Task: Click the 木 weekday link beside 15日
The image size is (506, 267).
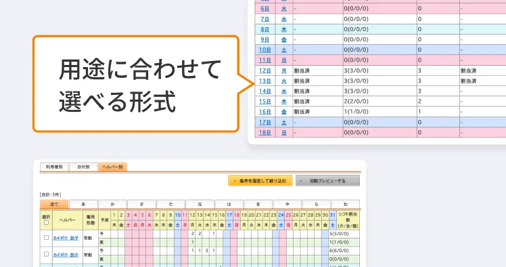Action: [x=284, y=101]
